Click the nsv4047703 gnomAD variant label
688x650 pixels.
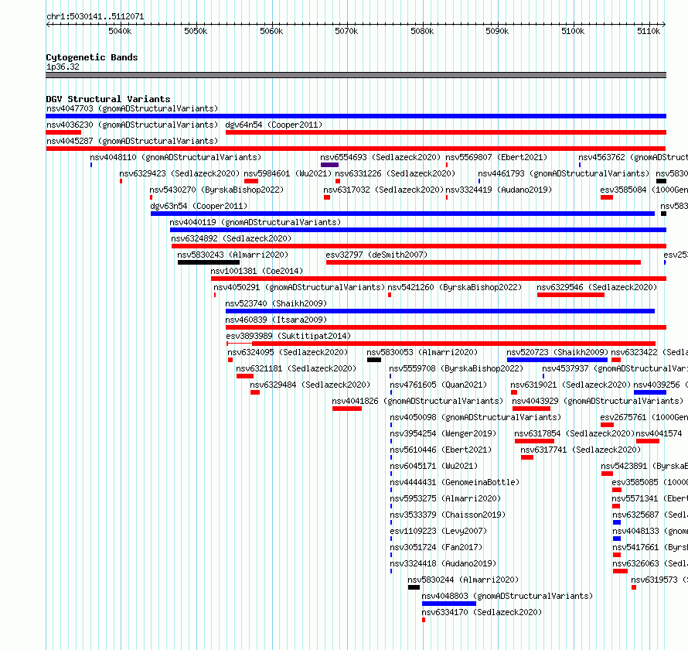coord(132,108)
